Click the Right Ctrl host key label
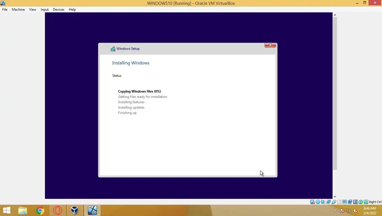 pos(375,202)
